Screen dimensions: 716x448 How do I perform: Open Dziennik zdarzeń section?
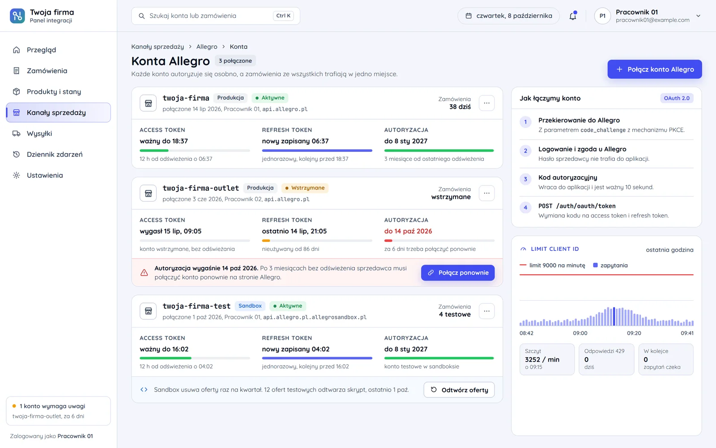point(58,154)
